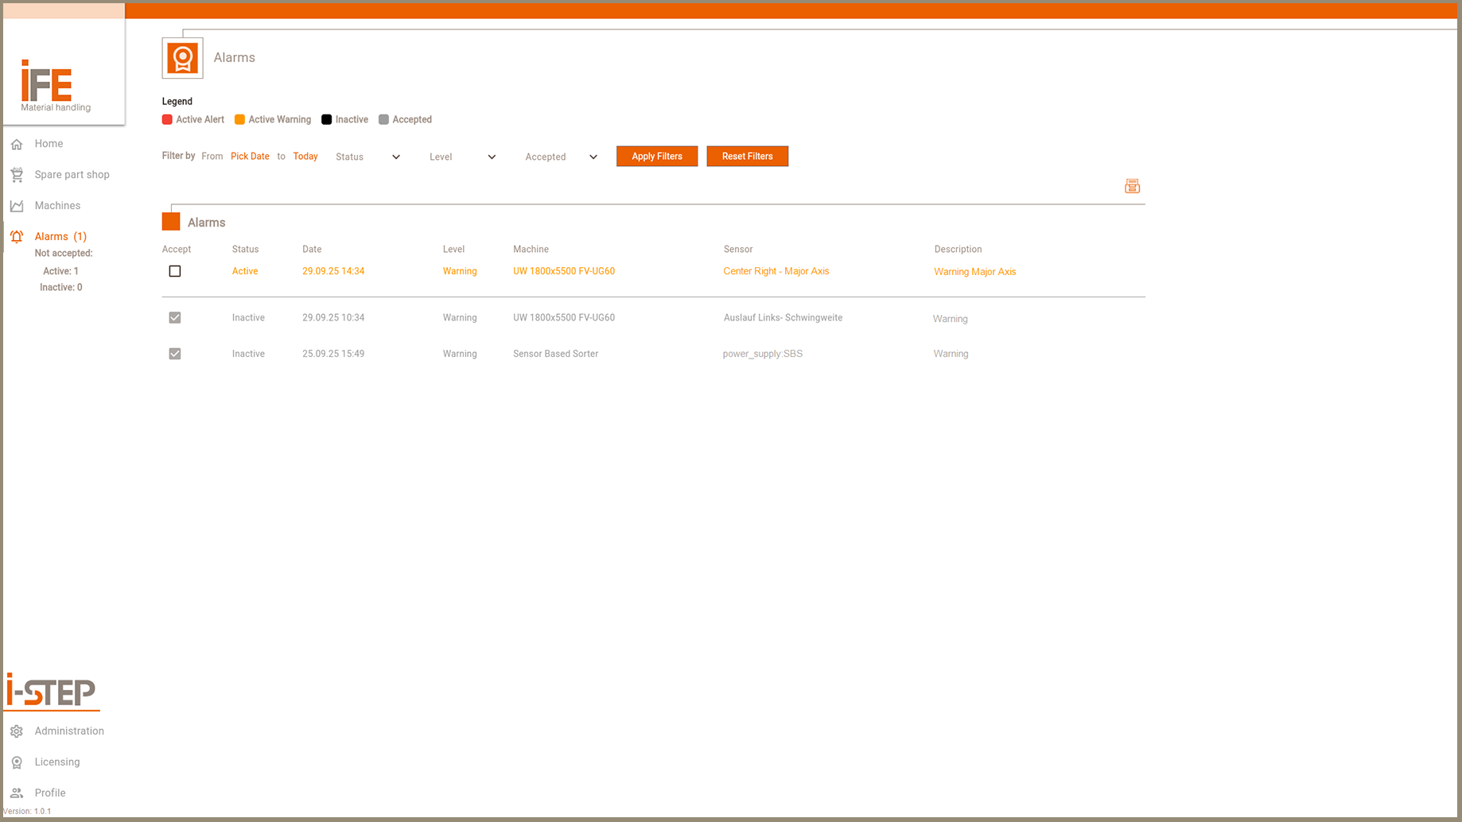
Task: Open the Profile people icon
Action: [17, 793]
